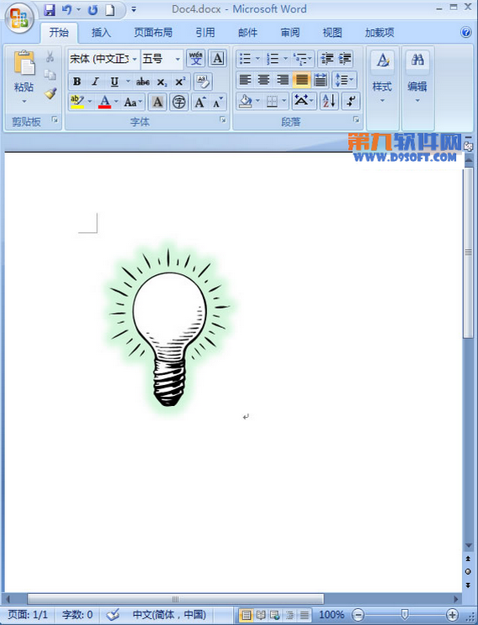Apply superscript formatting
Viewport: 478px width, 625px height.
(180, 81)
